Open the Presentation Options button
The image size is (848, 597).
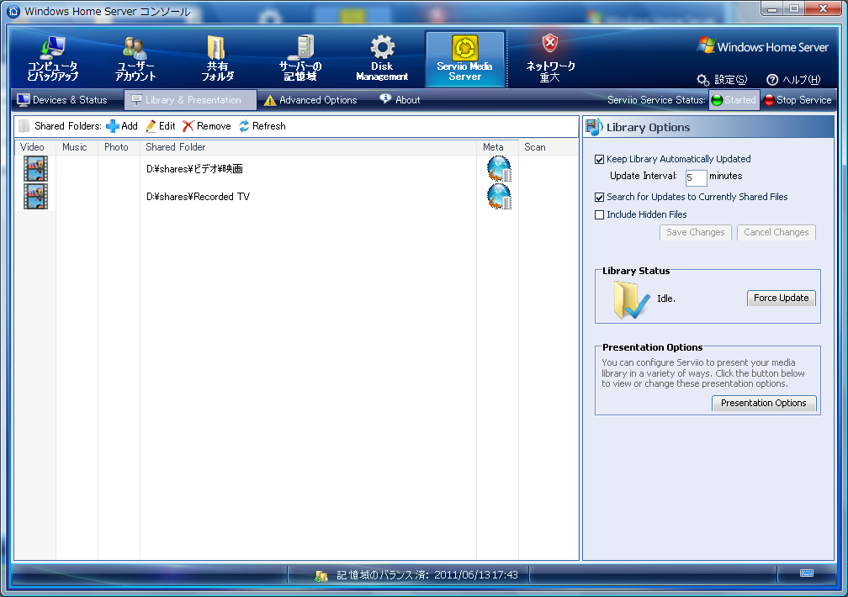point(763,403)
